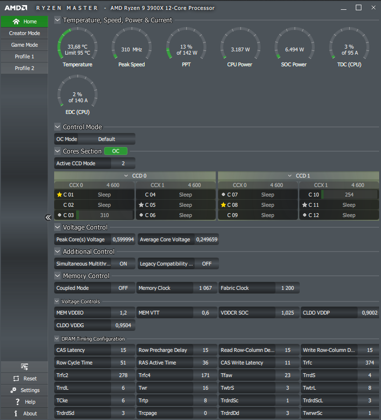The height and width of the screenshot is (420, 381).
Task: Click the VDDCR SOC value 1,025
Action: pyautogui.click(x=288, y=313)
